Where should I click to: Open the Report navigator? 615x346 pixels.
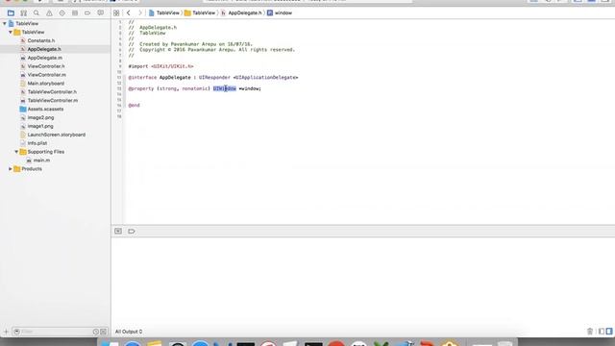[x=100, y=12]
